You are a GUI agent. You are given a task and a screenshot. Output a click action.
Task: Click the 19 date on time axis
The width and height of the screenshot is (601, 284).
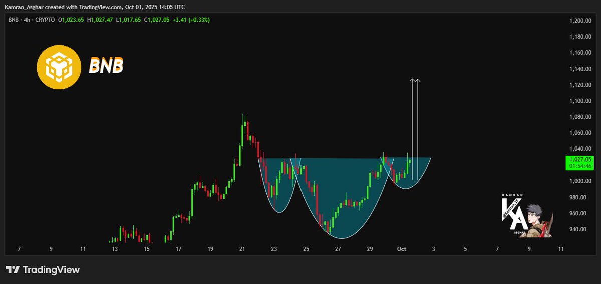[210, 249]
